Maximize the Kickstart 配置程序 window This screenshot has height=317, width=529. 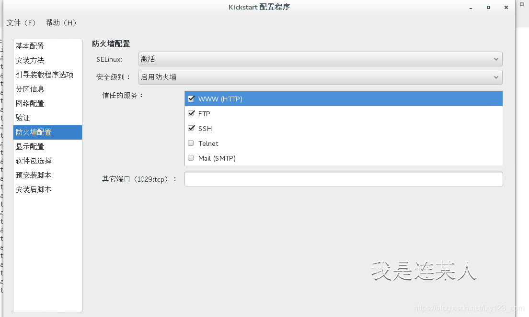click(488, 7)
